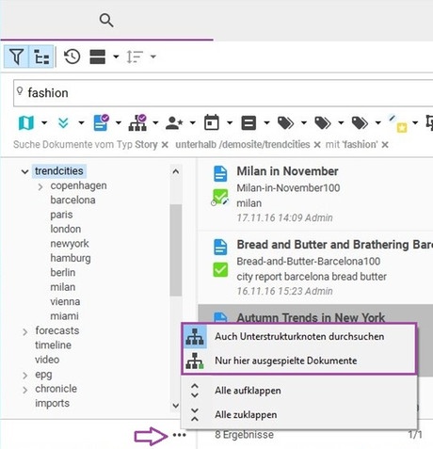The width and height of the screenshot is (433, 449).
Task: Click the document type filter icon
Action: (x=101, y=122)
